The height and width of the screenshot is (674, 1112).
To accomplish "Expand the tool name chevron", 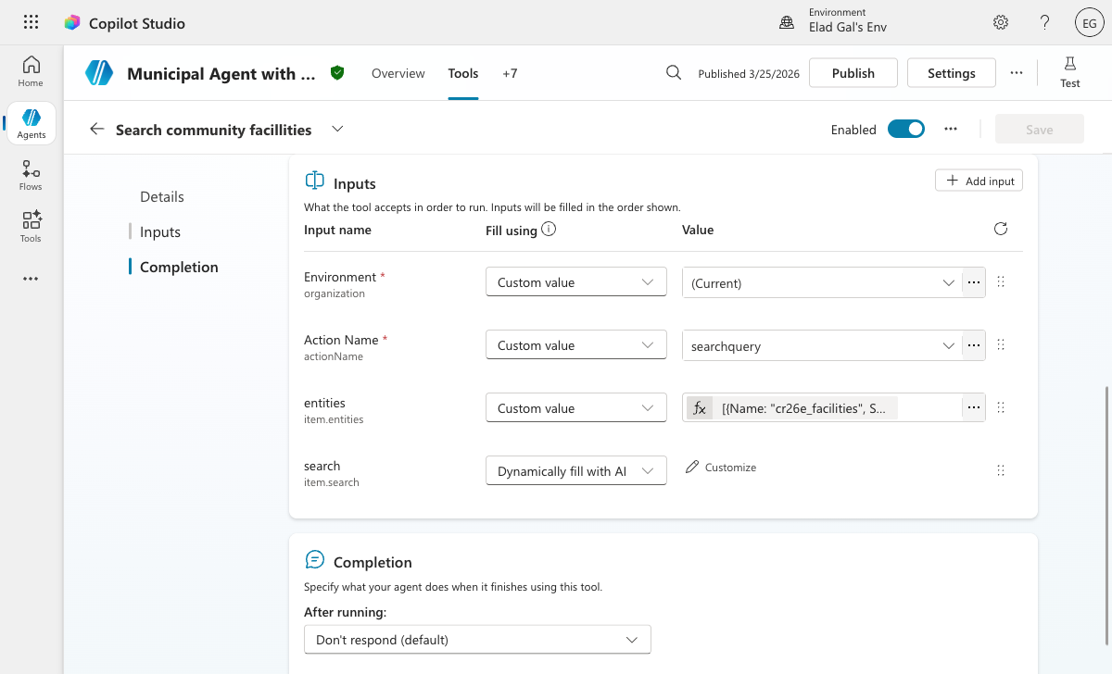I will tap(337, 130).
